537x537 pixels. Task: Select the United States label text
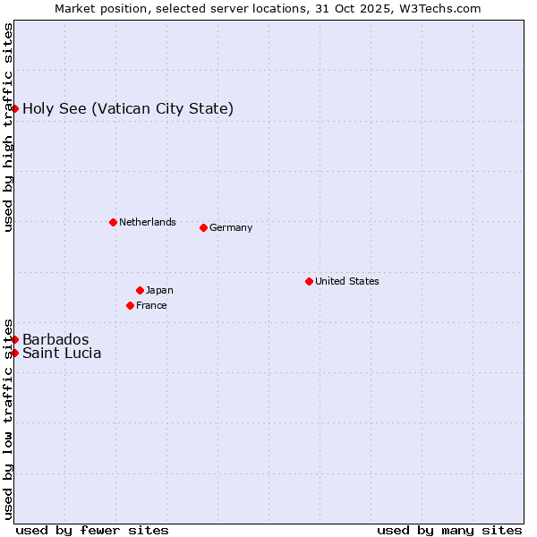pyautogui.click(x=346, y=281)
